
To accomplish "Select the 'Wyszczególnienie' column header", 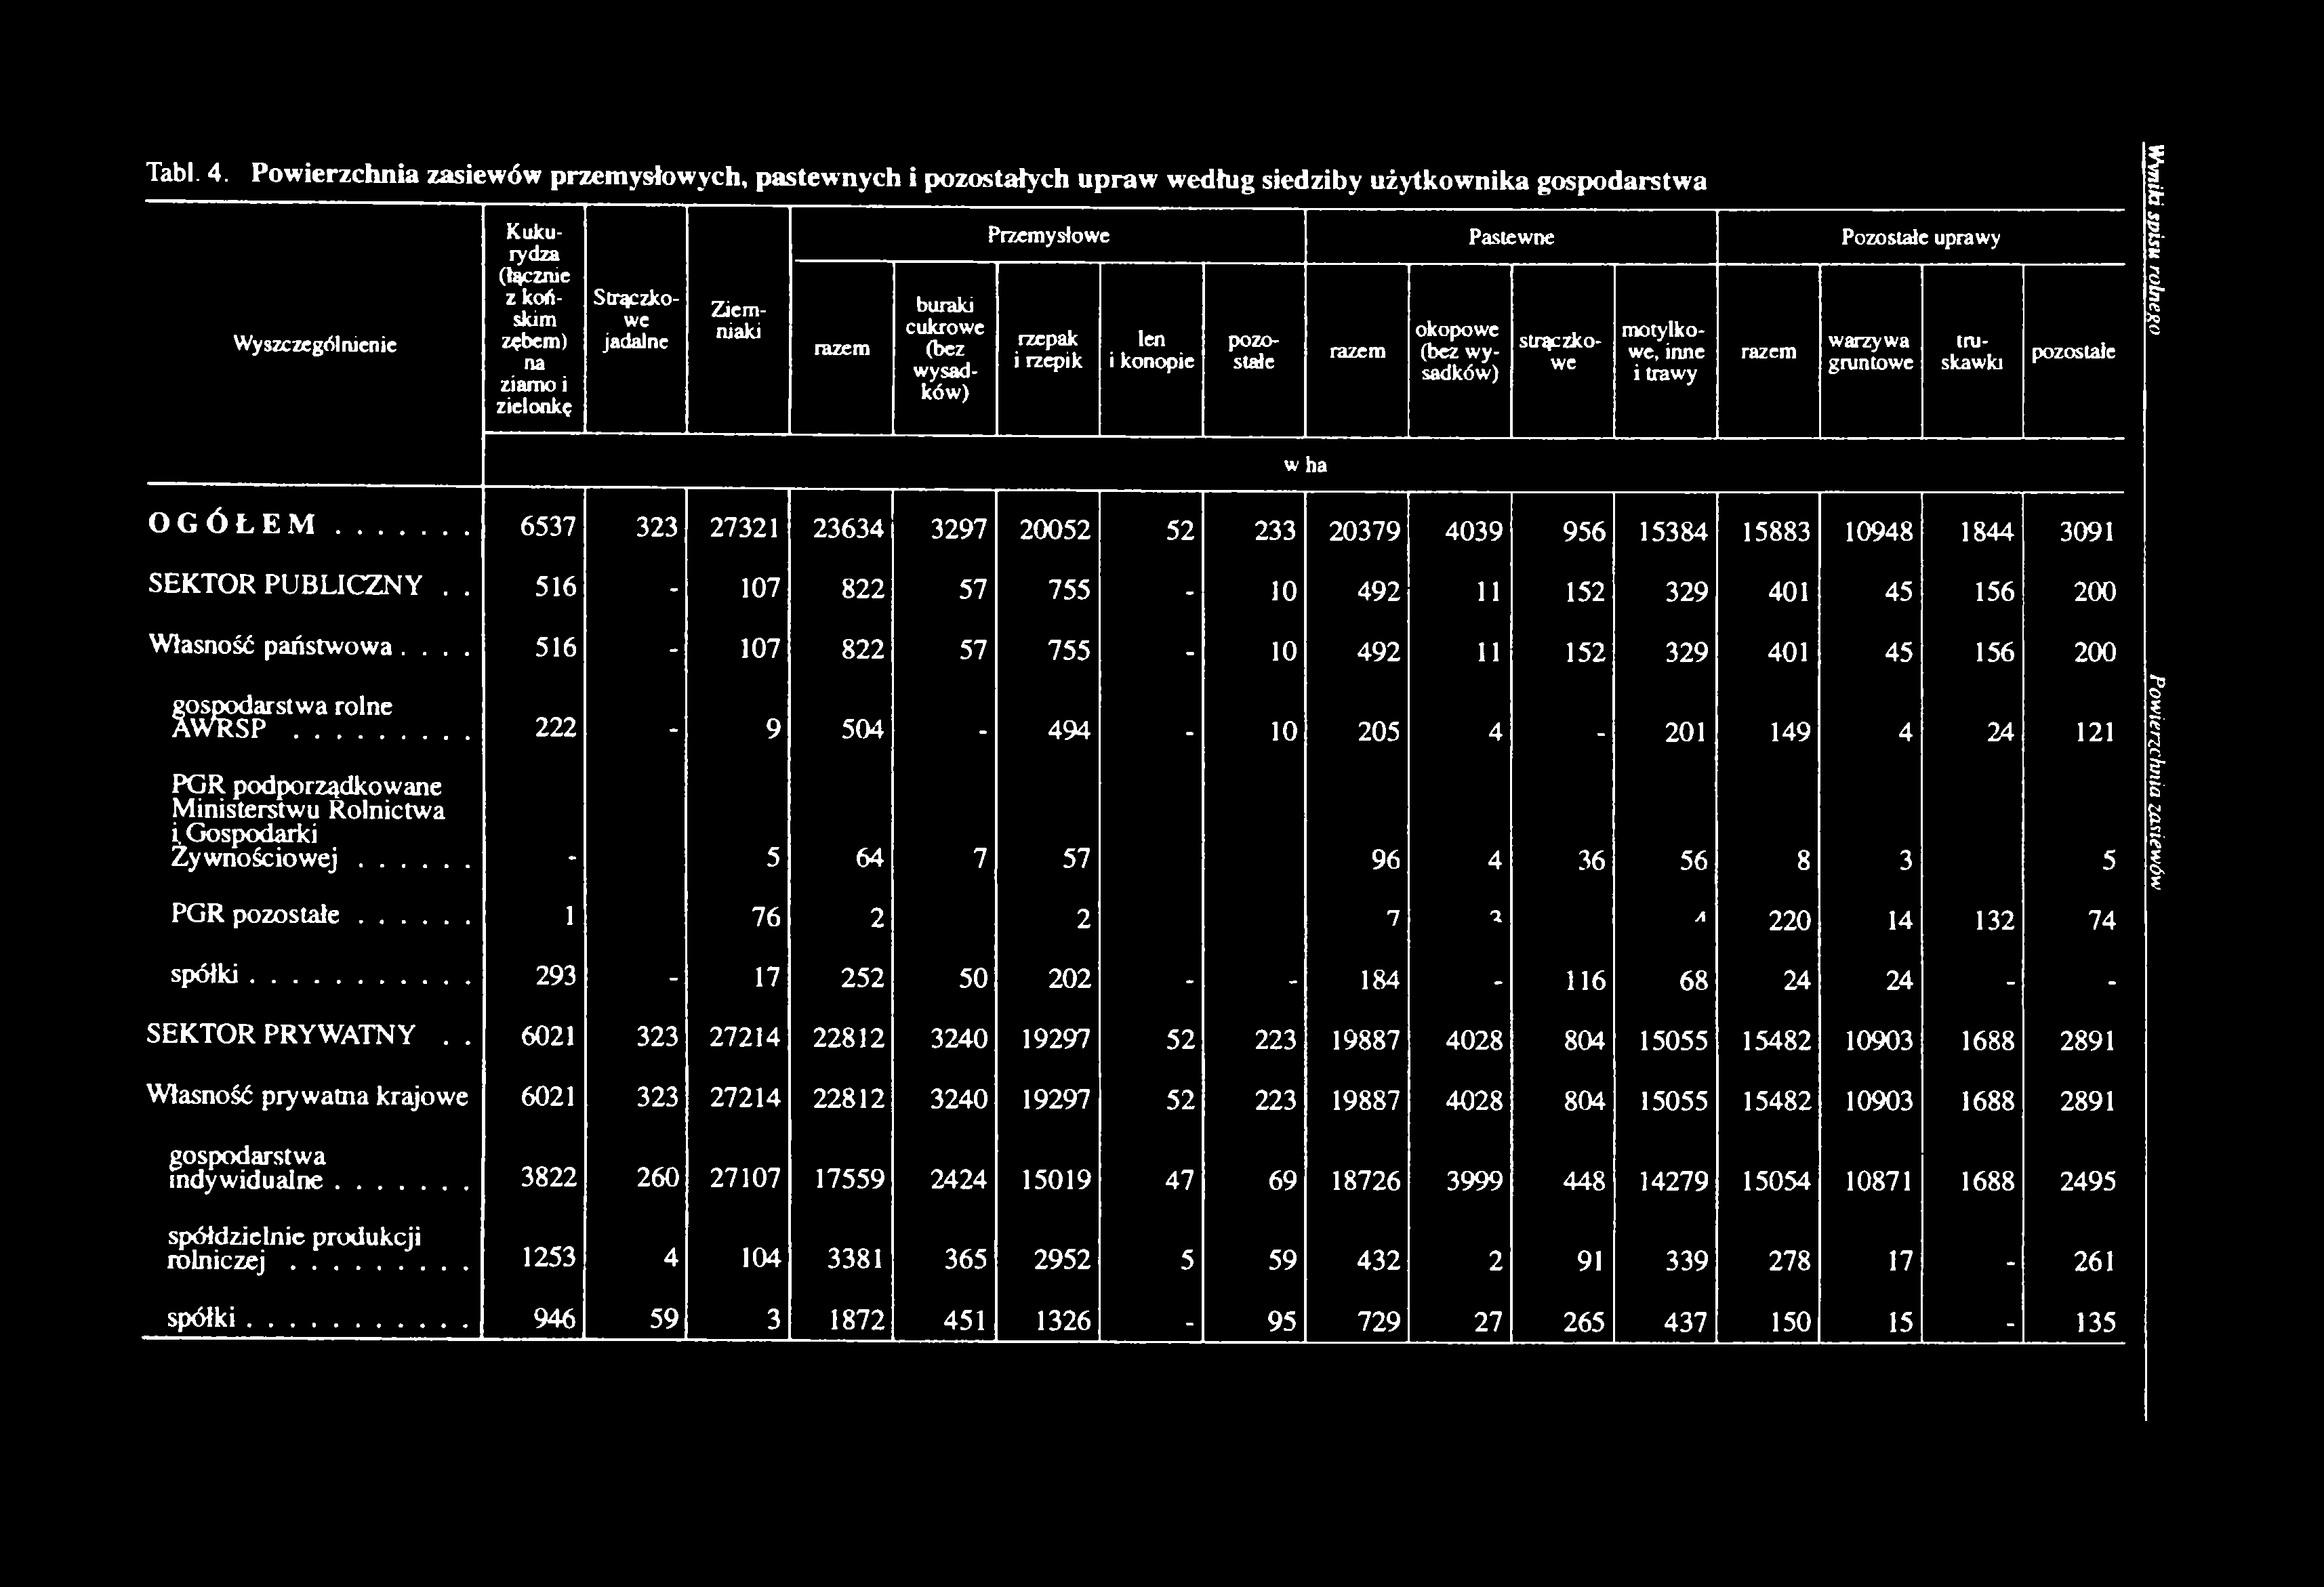I will coord(315,344).
